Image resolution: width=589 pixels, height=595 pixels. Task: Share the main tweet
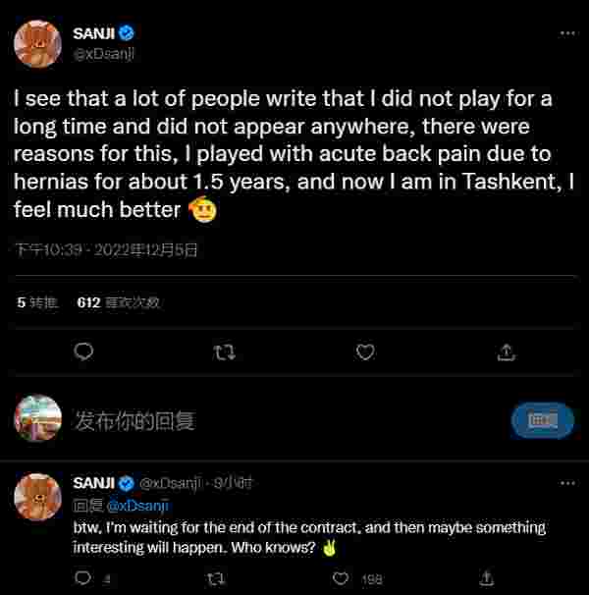click(506, 352)
